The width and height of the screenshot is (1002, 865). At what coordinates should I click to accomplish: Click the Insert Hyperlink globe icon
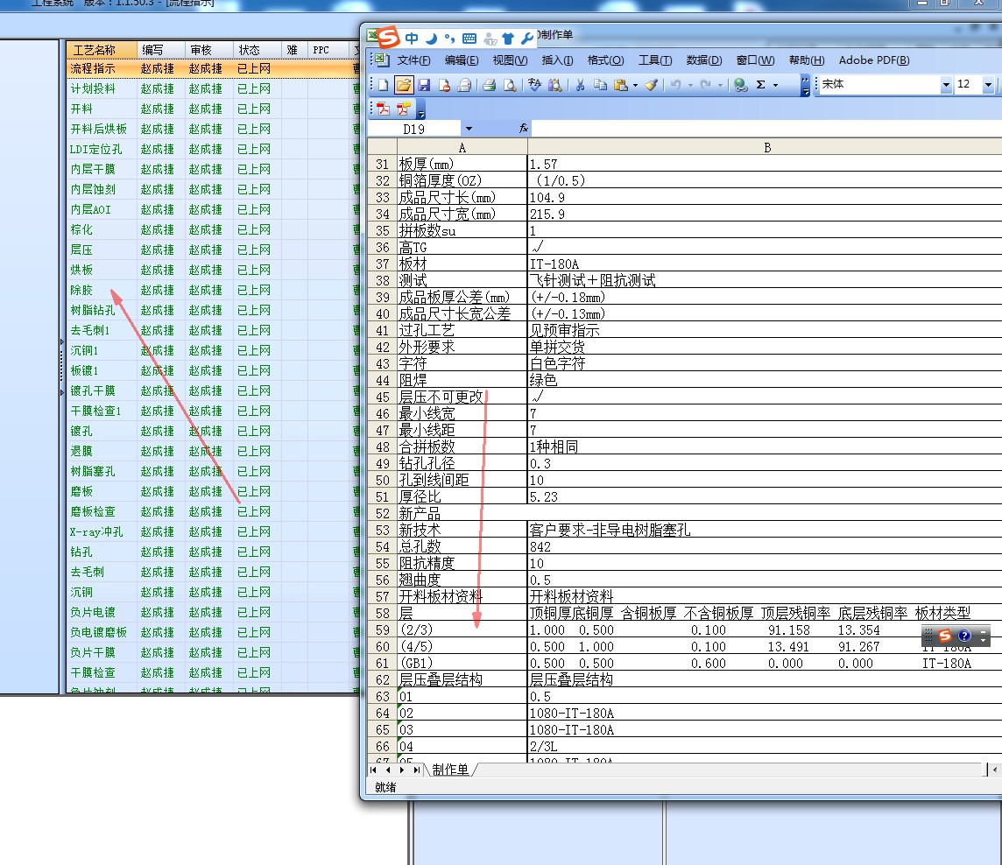(x=741, y=84)
